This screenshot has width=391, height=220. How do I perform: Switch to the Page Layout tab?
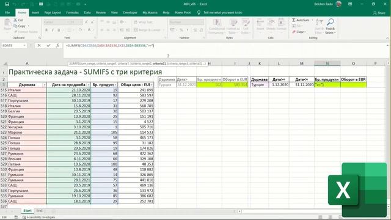53,12
